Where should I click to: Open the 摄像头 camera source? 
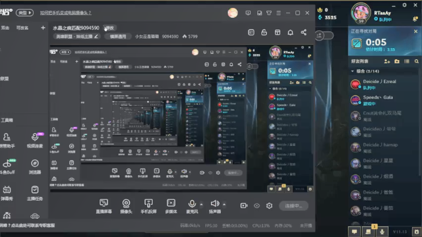click(126, 206)
